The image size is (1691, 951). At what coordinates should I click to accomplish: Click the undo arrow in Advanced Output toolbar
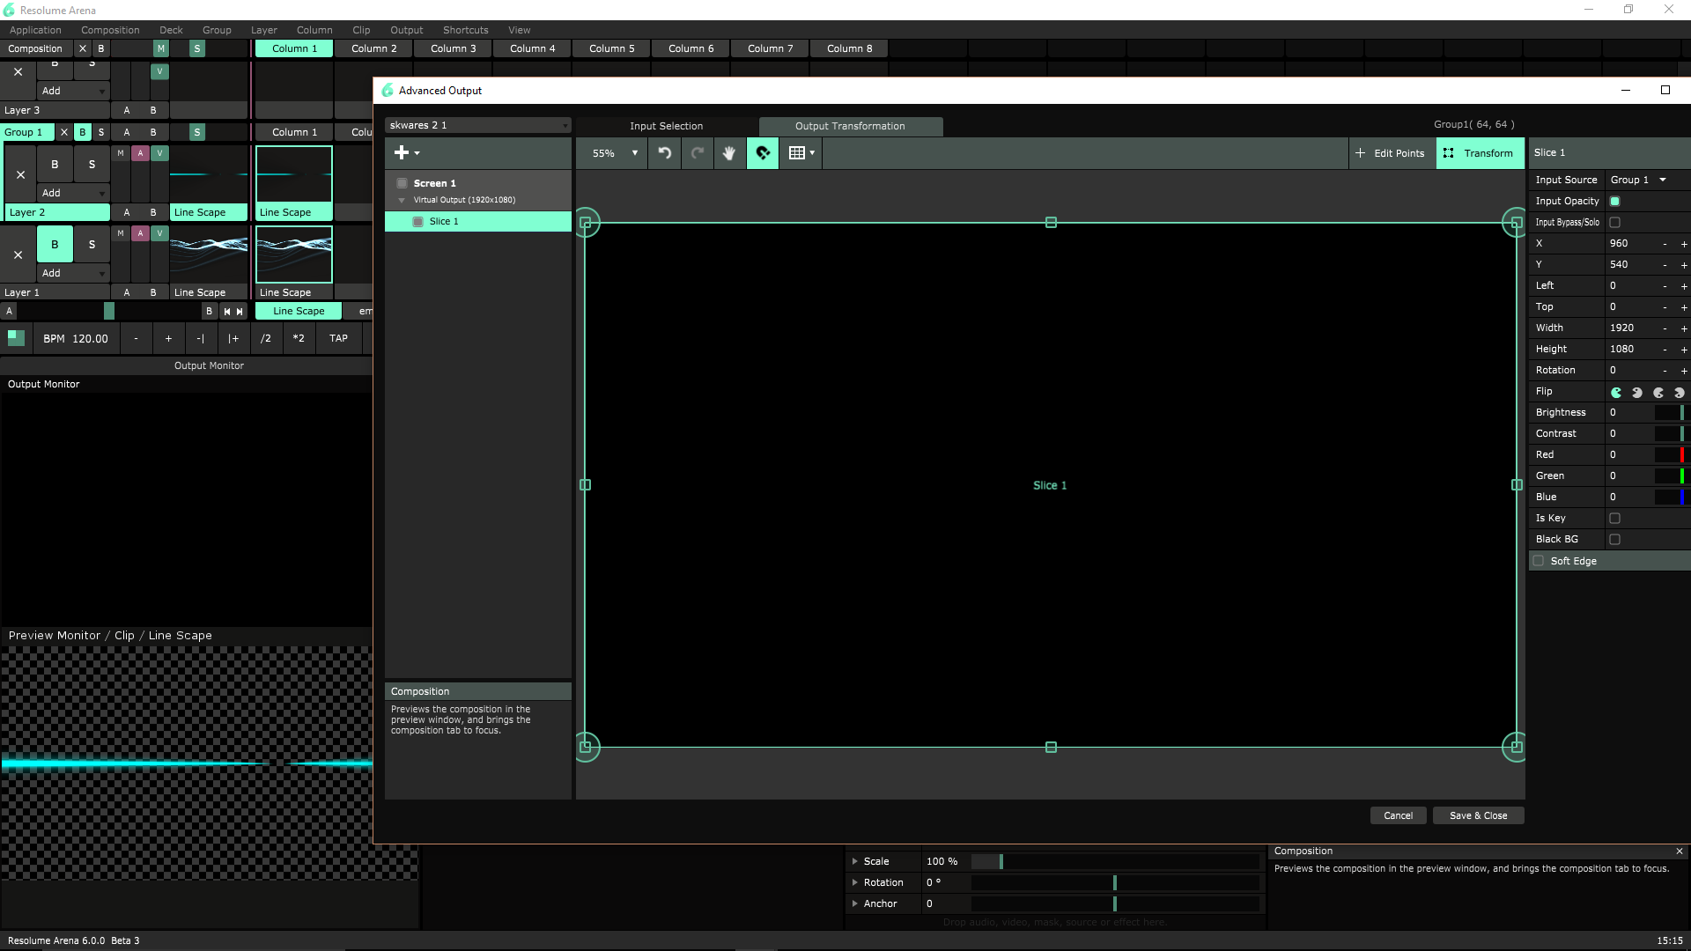click(x=665, y=153)
